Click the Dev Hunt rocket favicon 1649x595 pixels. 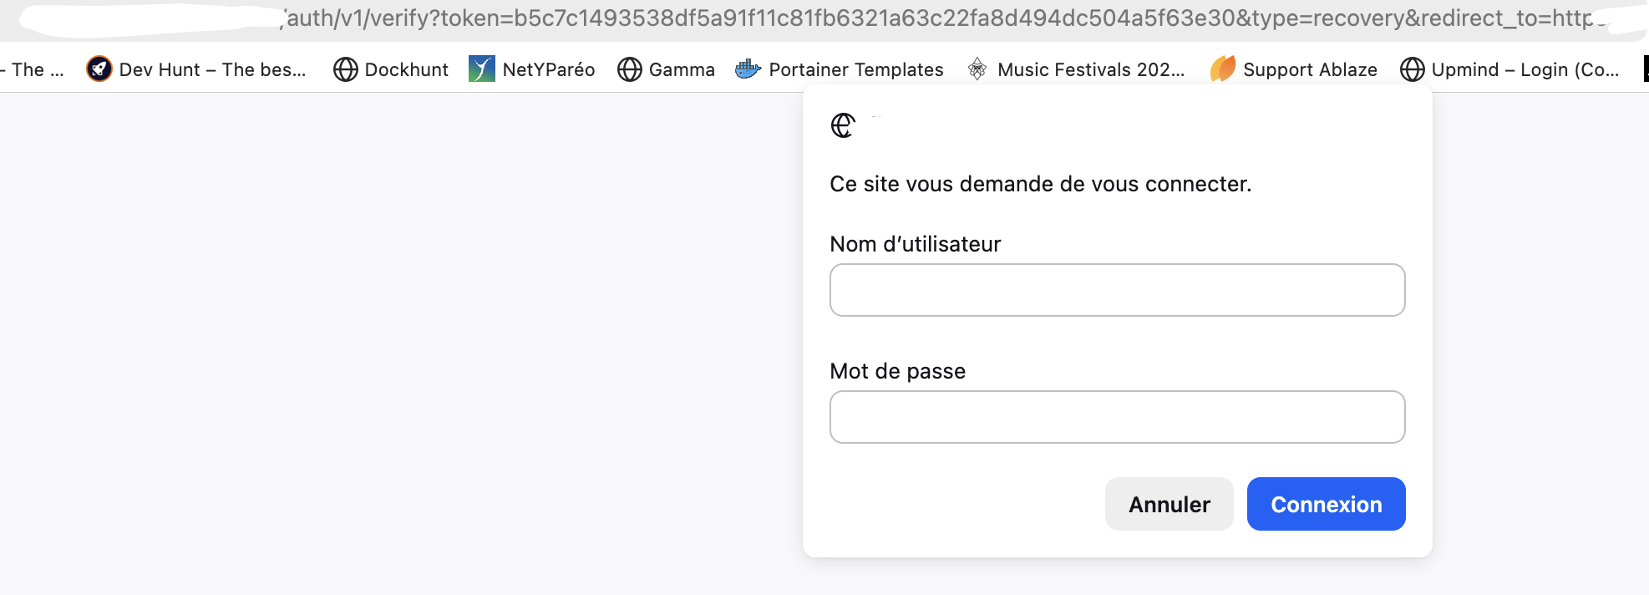99,69
